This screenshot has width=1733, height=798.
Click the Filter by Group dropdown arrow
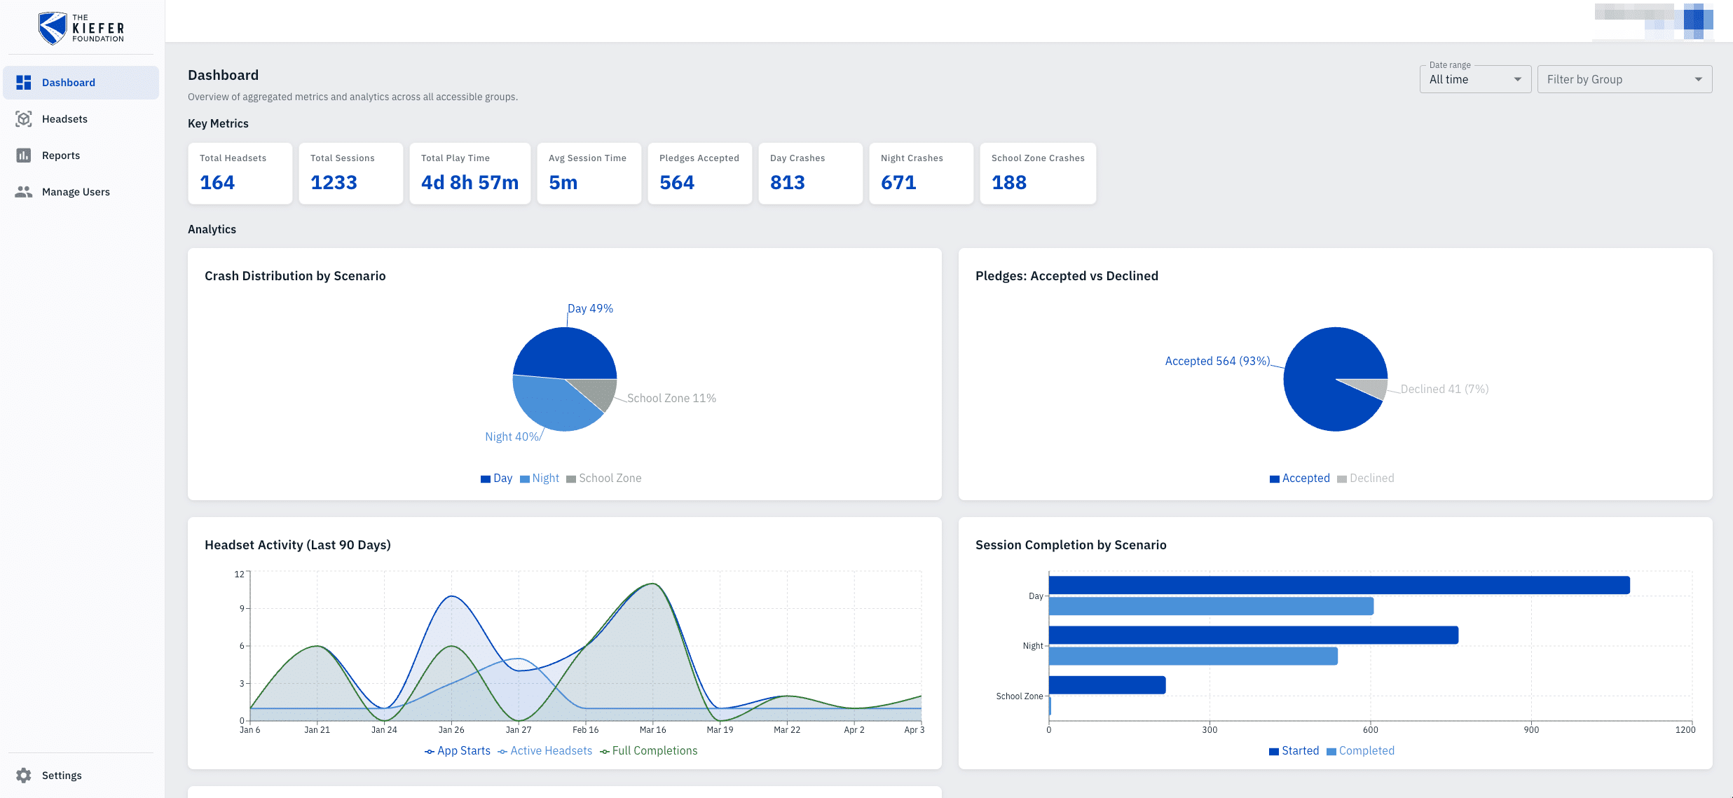pyautogui.click(x=1698, y=80)
